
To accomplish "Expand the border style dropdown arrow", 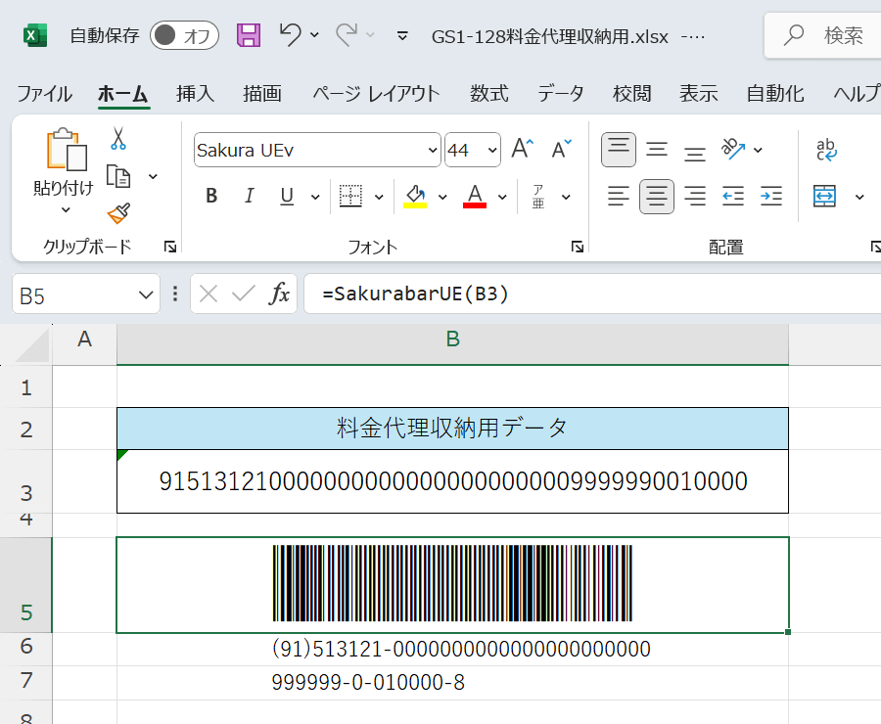I will (x=378, y=196).
